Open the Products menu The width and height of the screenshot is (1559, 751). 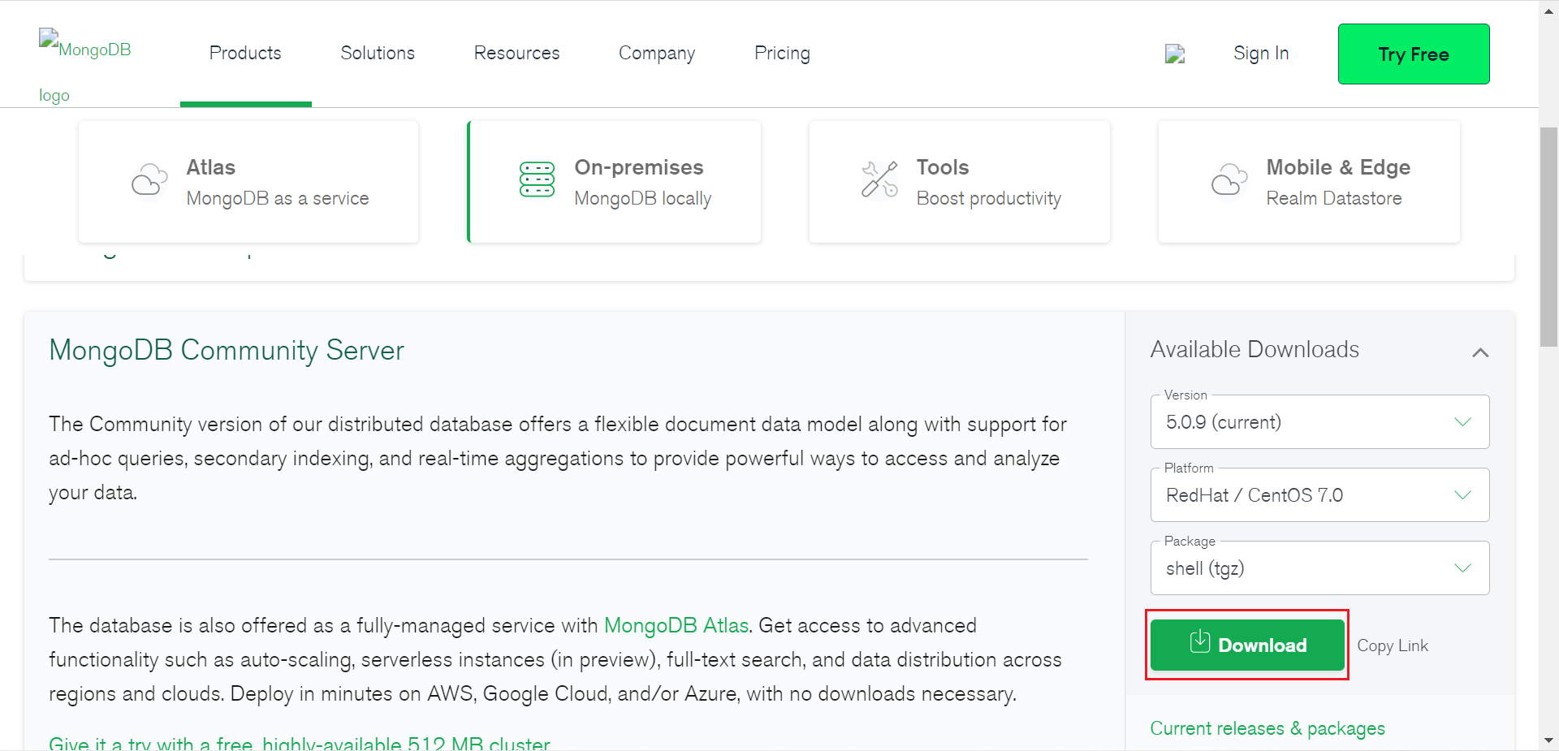click(x=245, y=54)
